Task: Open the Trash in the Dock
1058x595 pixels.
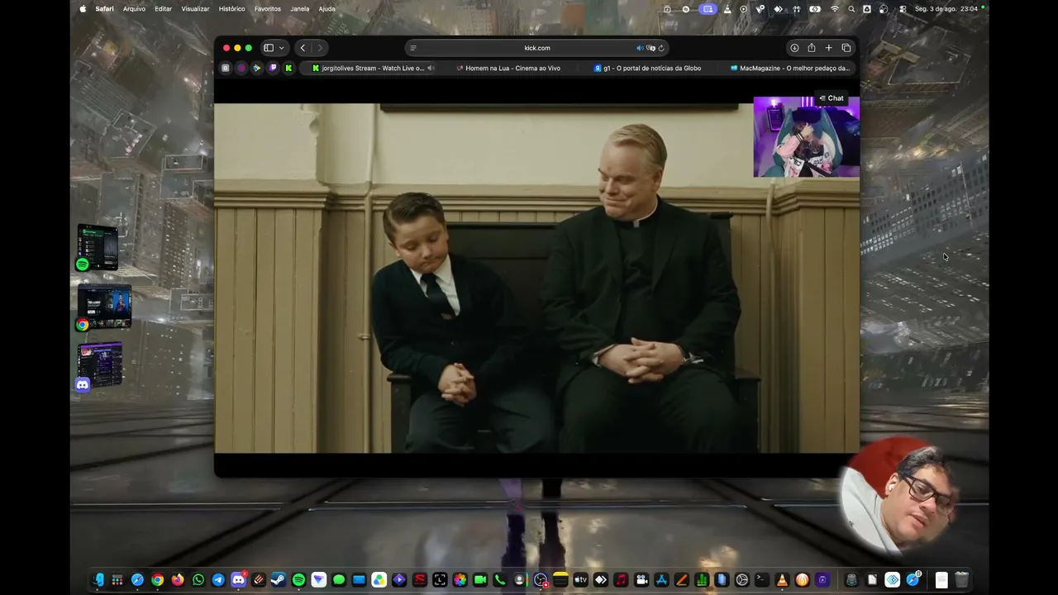Action: coord(961,580)
